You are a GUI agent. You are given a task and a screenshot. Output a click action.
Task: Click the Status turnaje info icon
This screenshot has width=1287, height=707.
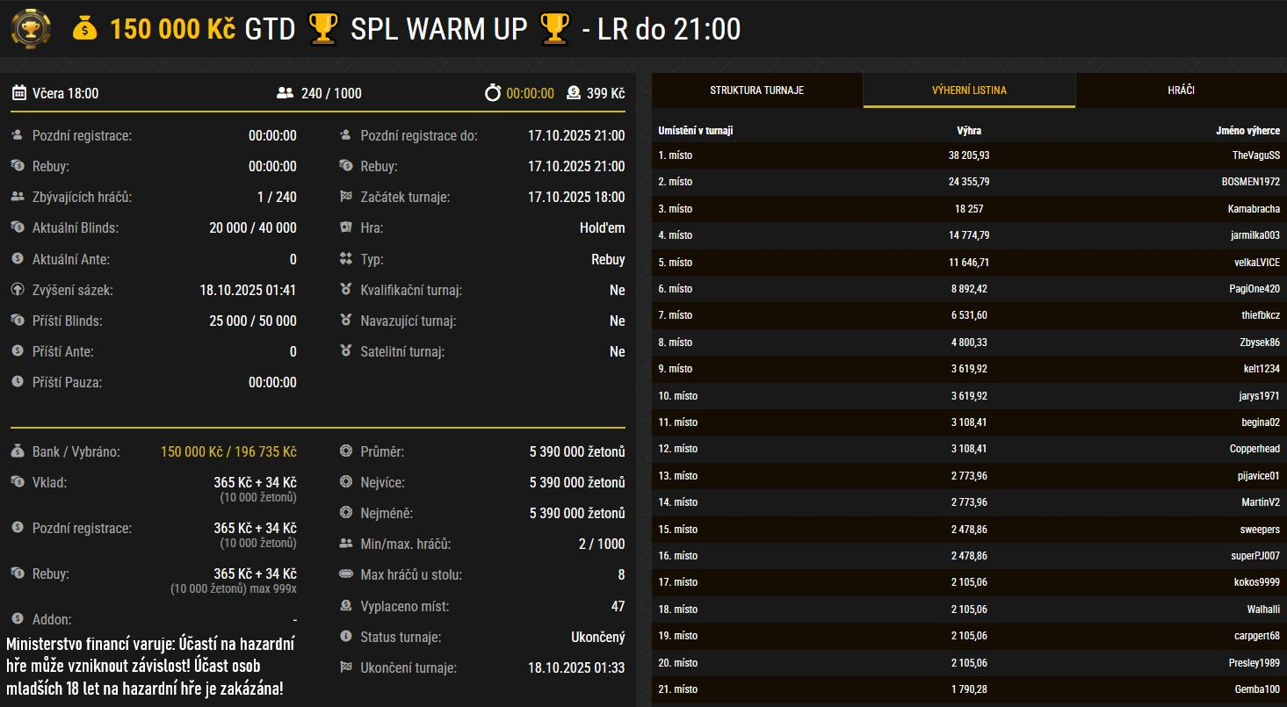pyautogui.click(x=346, y=637)
